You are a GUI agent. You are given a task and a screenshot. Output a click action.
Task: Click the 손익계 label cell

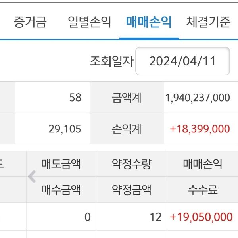coord(127,129)
